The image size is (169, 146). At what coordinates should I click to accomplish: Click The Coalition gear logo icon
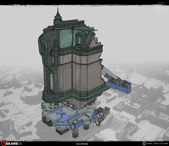[144, 143]
